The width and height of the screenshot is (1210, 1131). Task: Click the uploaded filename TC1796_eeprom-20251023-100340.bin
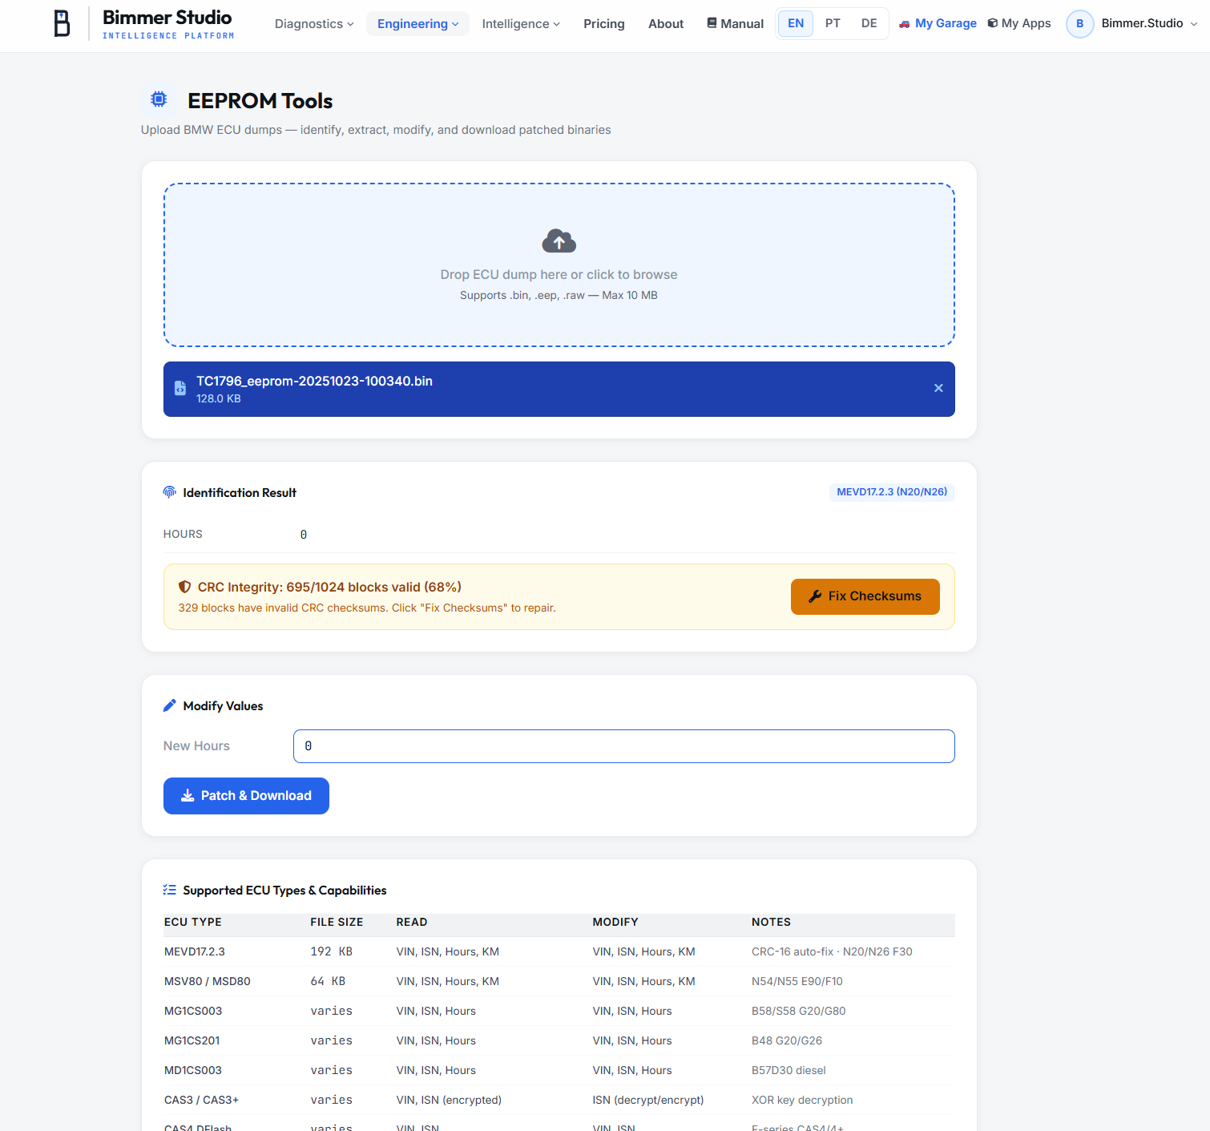[x=315, y=381]
